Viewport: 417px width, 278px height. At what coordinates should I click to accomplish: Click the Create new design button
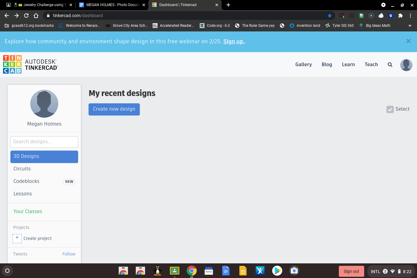tap(114, 109)
